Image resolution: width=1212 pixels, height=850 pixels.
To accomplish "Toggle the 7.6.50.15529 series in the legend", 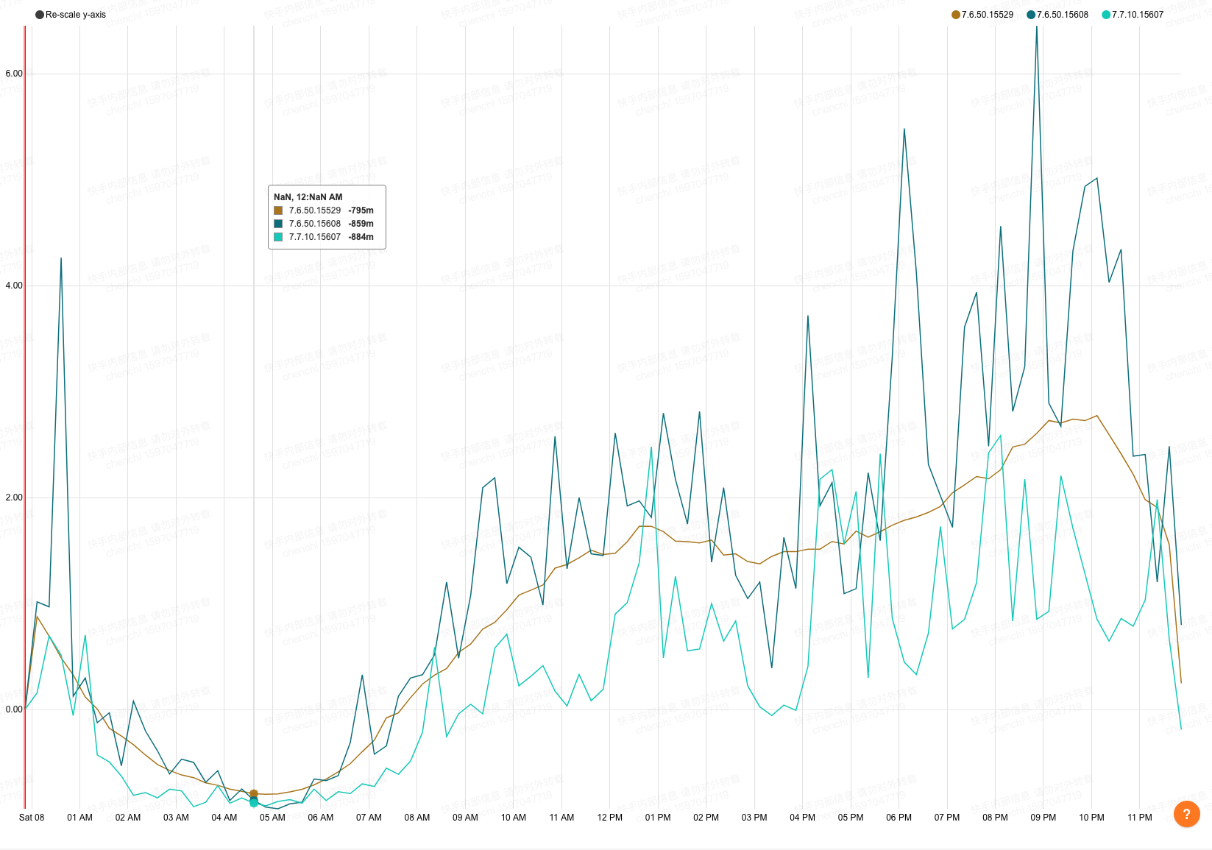I will pos(982,15).
